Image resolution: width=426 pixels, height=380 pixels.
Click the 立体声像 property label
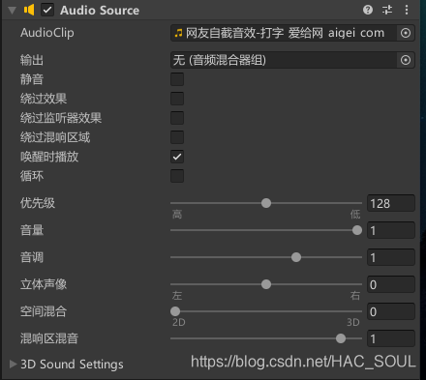tap(44, 284)
